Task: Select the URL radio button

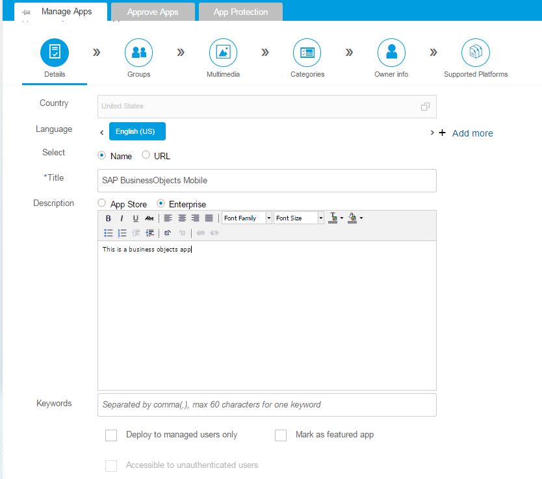Action: coord(146,156)
